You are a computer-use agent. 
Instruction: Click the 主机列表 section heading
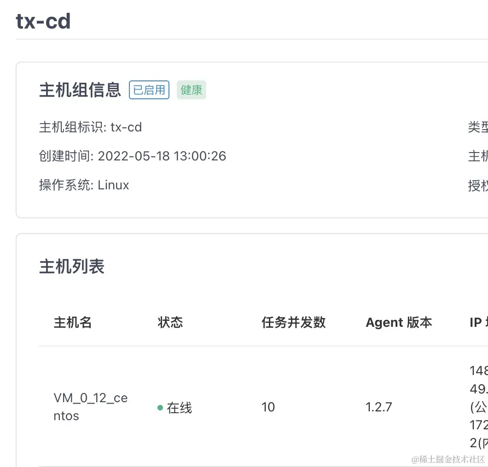pos(72,267)
